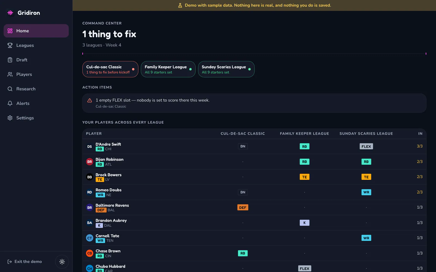Click Bijan Robinson's RB badge in Sunday Scaries
Image resolution: width=436 pixels, height=272 pixels.
[x=366, y=162]
